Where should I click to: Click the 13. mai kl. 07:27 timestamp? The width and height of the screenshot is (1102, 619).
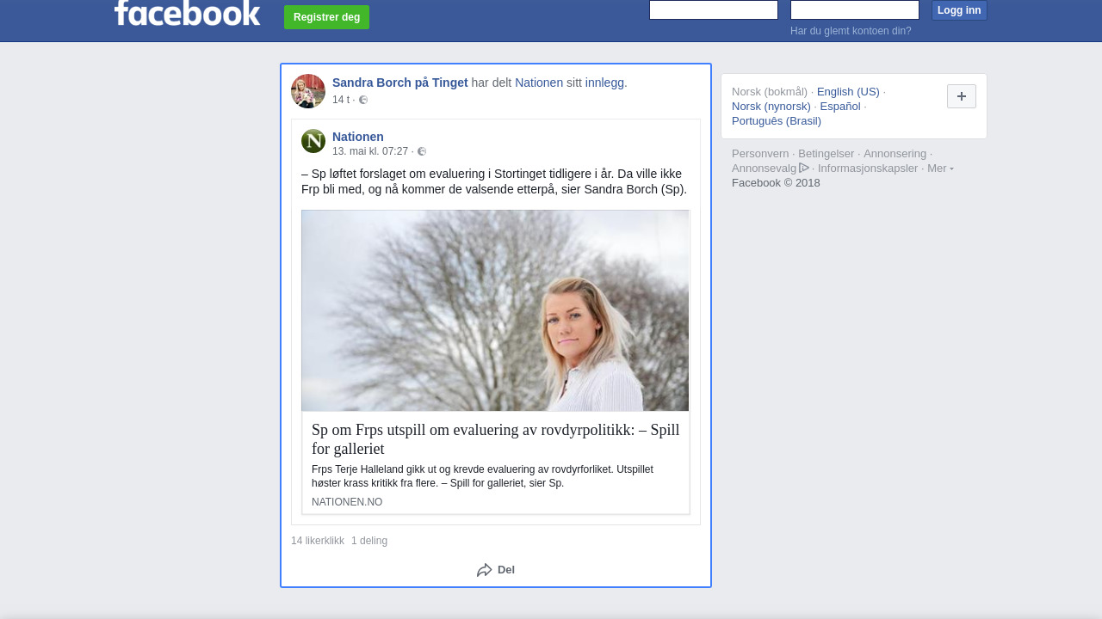[370, 151]
